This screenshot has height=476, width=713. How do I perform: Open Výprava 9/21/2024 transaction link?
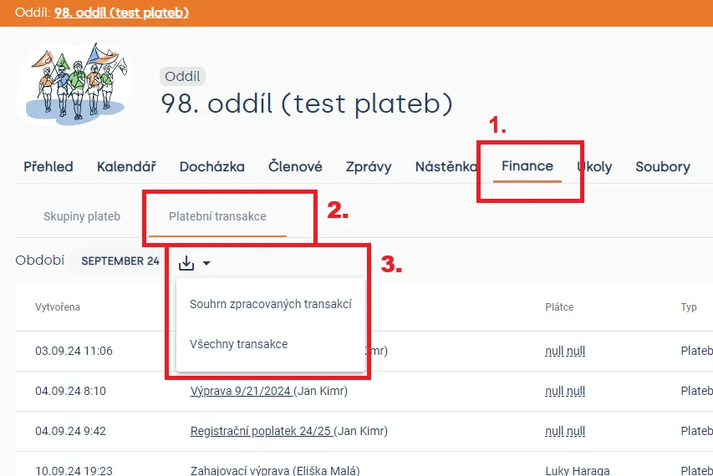point(241,391)
